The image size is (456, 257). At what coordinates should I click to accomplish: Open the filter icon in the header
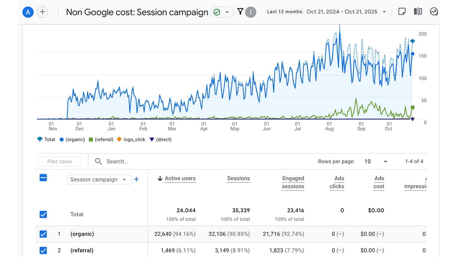(x=241, y=12)
